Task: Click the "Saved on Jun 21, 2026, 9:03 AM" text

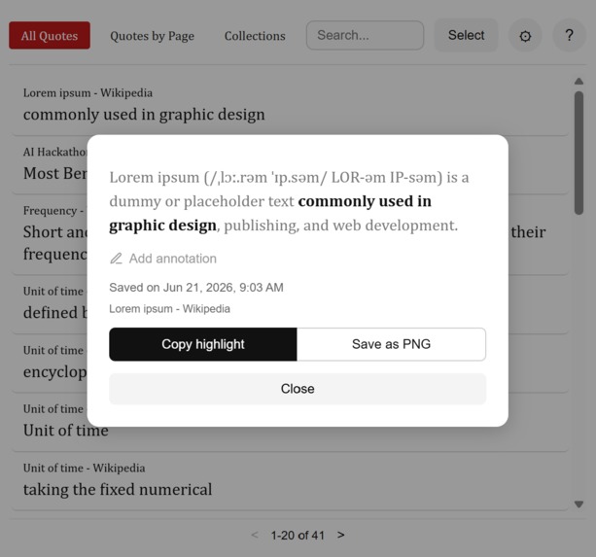Action: (196, 288)
